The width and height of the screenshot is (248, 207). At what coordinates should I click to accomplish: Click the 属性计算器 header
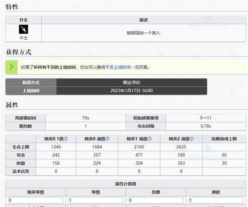pos(125,184)
